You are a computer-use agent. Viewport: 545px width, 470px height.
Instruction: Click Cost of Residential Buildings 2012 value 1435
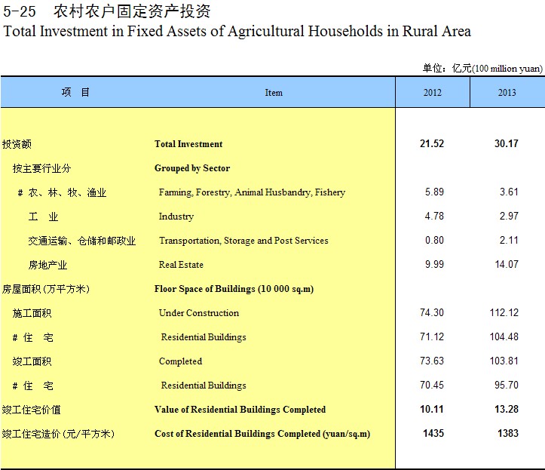coord(433,434)
